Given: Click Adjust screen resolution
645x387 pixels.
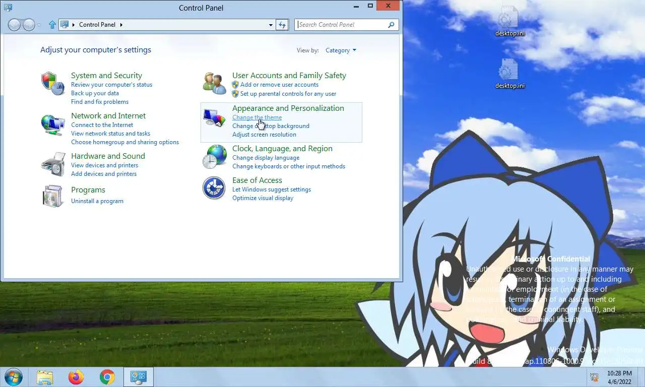Looking at the screenshot, I should pos(264,135).
